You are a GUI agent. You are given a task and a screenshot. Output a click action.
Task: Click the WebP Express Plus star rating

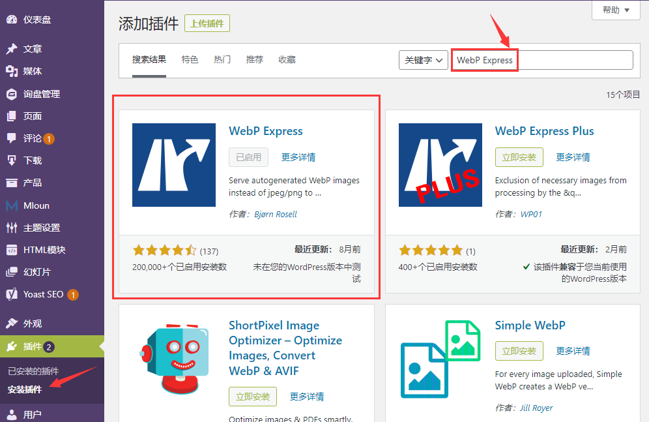click(431, 250)
